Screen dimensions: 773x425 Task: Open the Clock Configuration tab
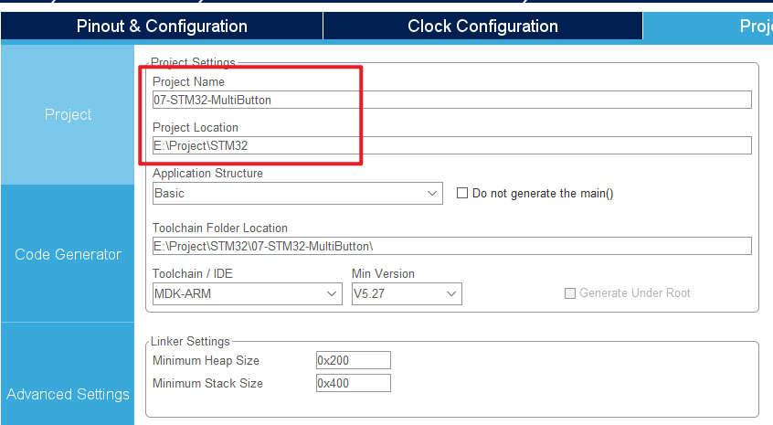coord(482,27)
